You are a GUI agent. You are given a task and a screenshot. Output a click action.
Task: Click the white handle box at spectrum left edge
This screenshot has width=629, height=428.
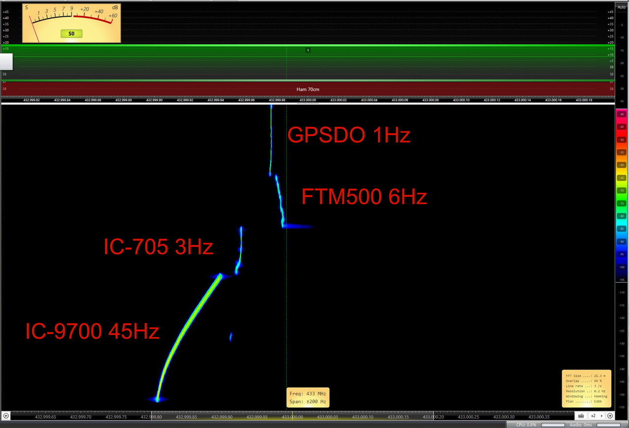click(x=6, y=62)
